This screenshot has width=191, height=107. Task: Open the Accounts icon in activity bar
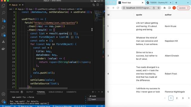coord(3,94)
